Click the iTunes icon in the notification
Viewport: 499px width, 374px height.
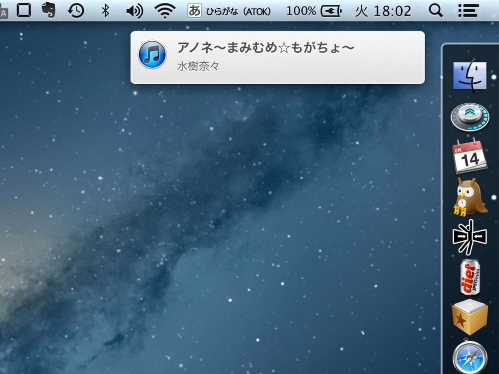click(x=152, y=55)
